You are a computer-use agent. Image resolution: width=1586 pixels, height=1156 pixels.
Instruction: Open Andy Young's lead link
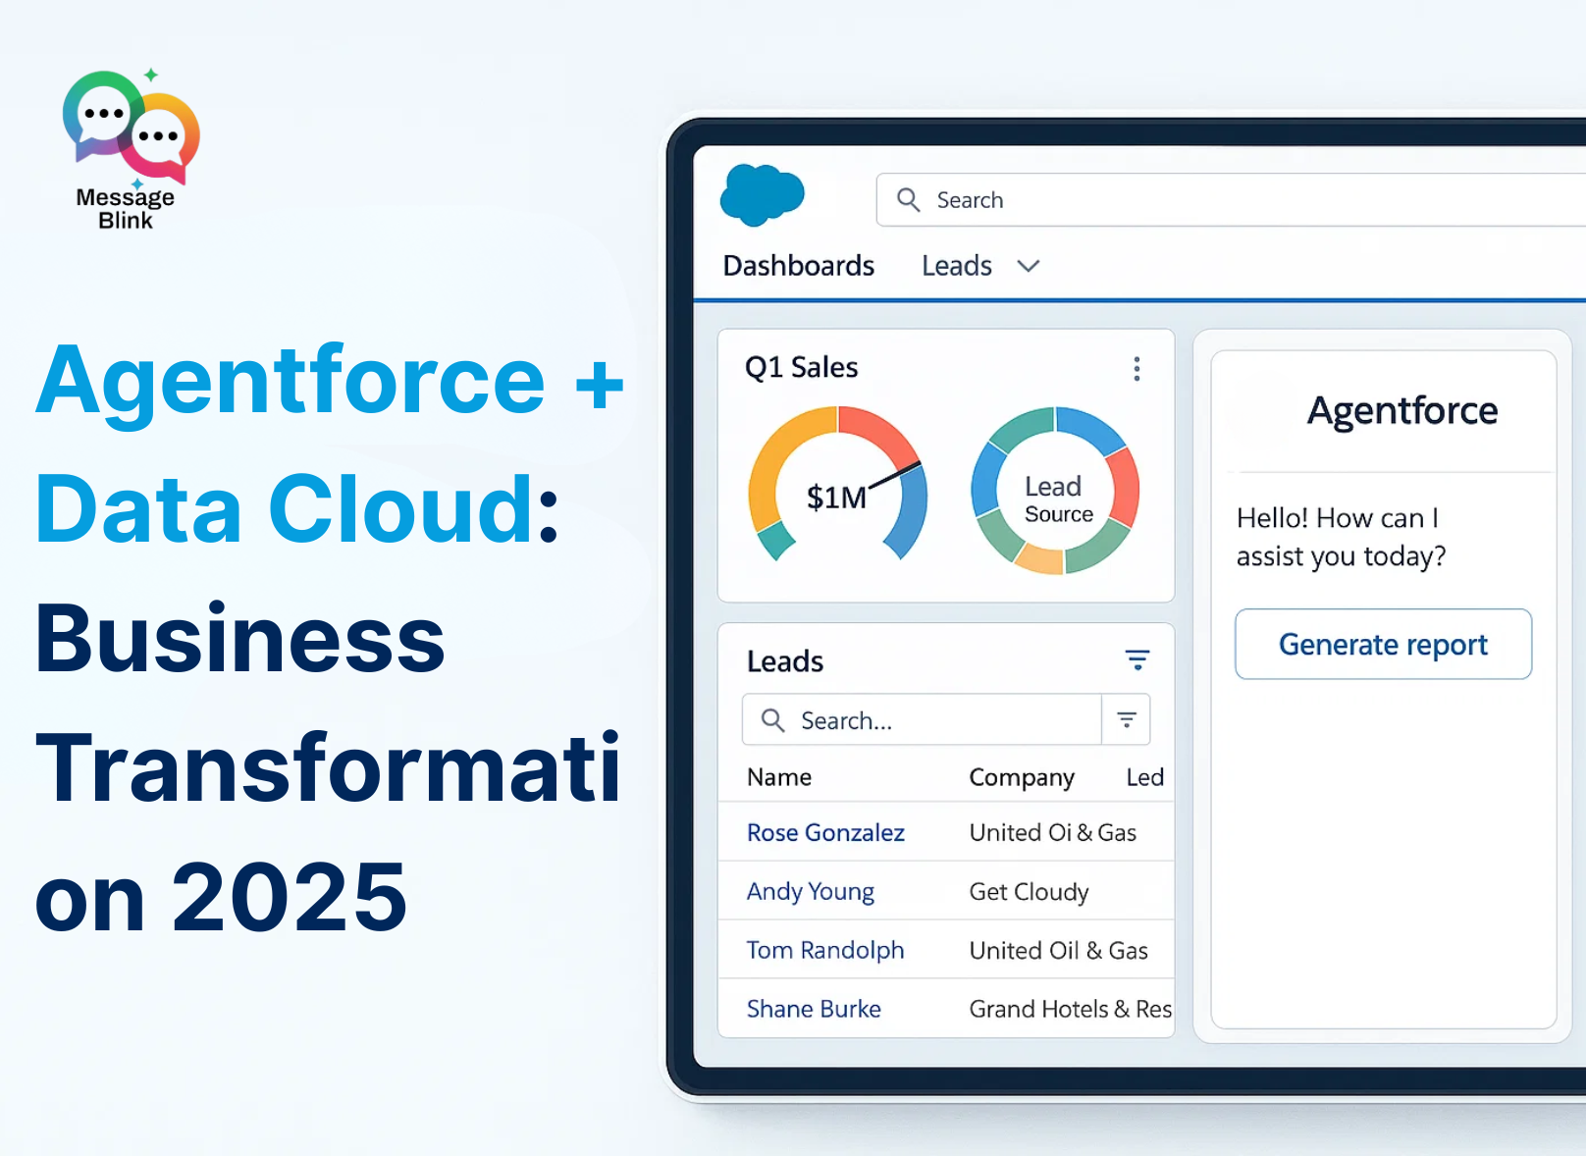[810, 892]
